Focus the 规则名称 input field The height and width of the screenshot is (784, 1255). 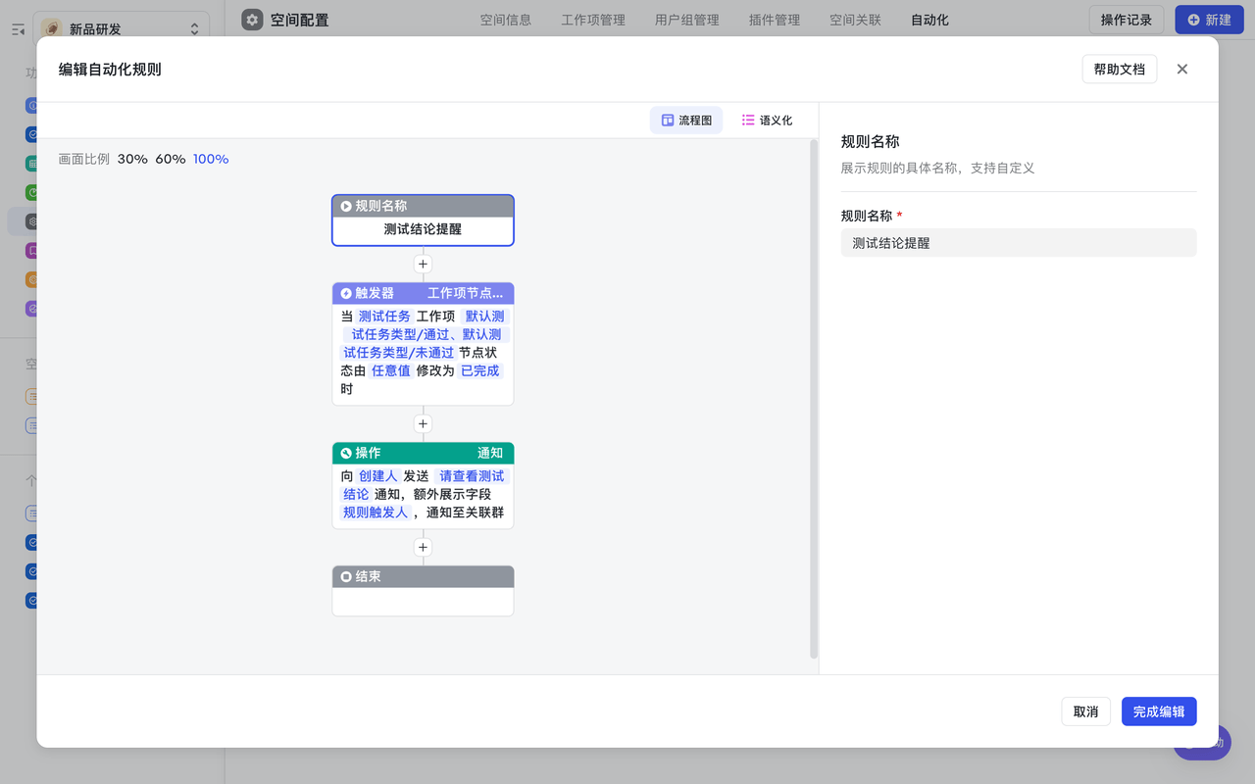pos(1019,243)
